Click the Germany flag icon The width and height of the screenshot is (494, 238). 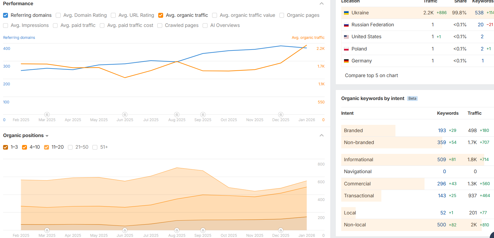tap(346, 61)
